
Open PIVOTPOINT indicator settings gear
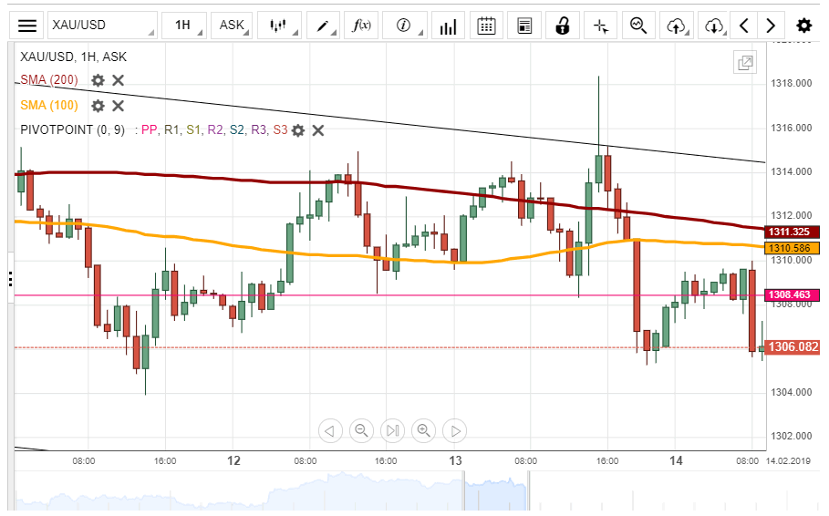[298, 130]
